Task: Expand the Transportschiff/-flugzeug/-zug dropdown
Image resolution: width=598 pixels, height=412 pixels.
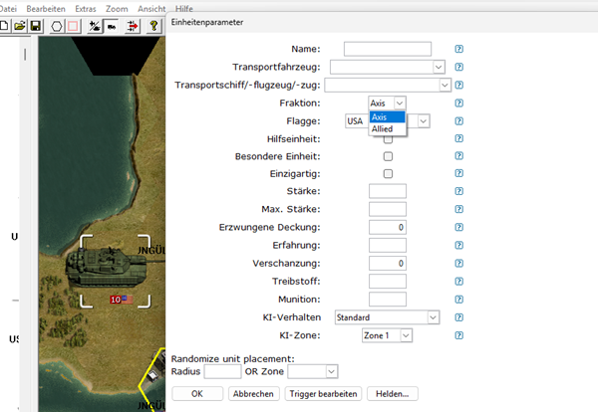Action: pos(445,85)
